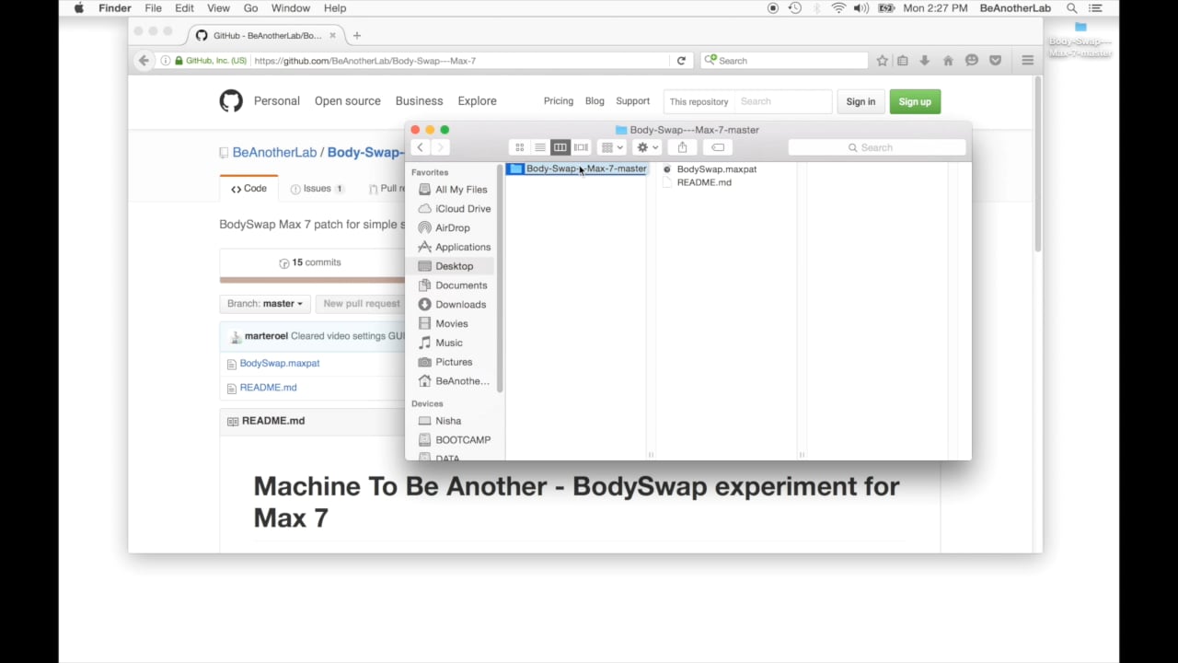The height and width of the screenshot is (663, 1178).
Task: Open the BeAnotherLab owner link
Action: pos(274,153)
